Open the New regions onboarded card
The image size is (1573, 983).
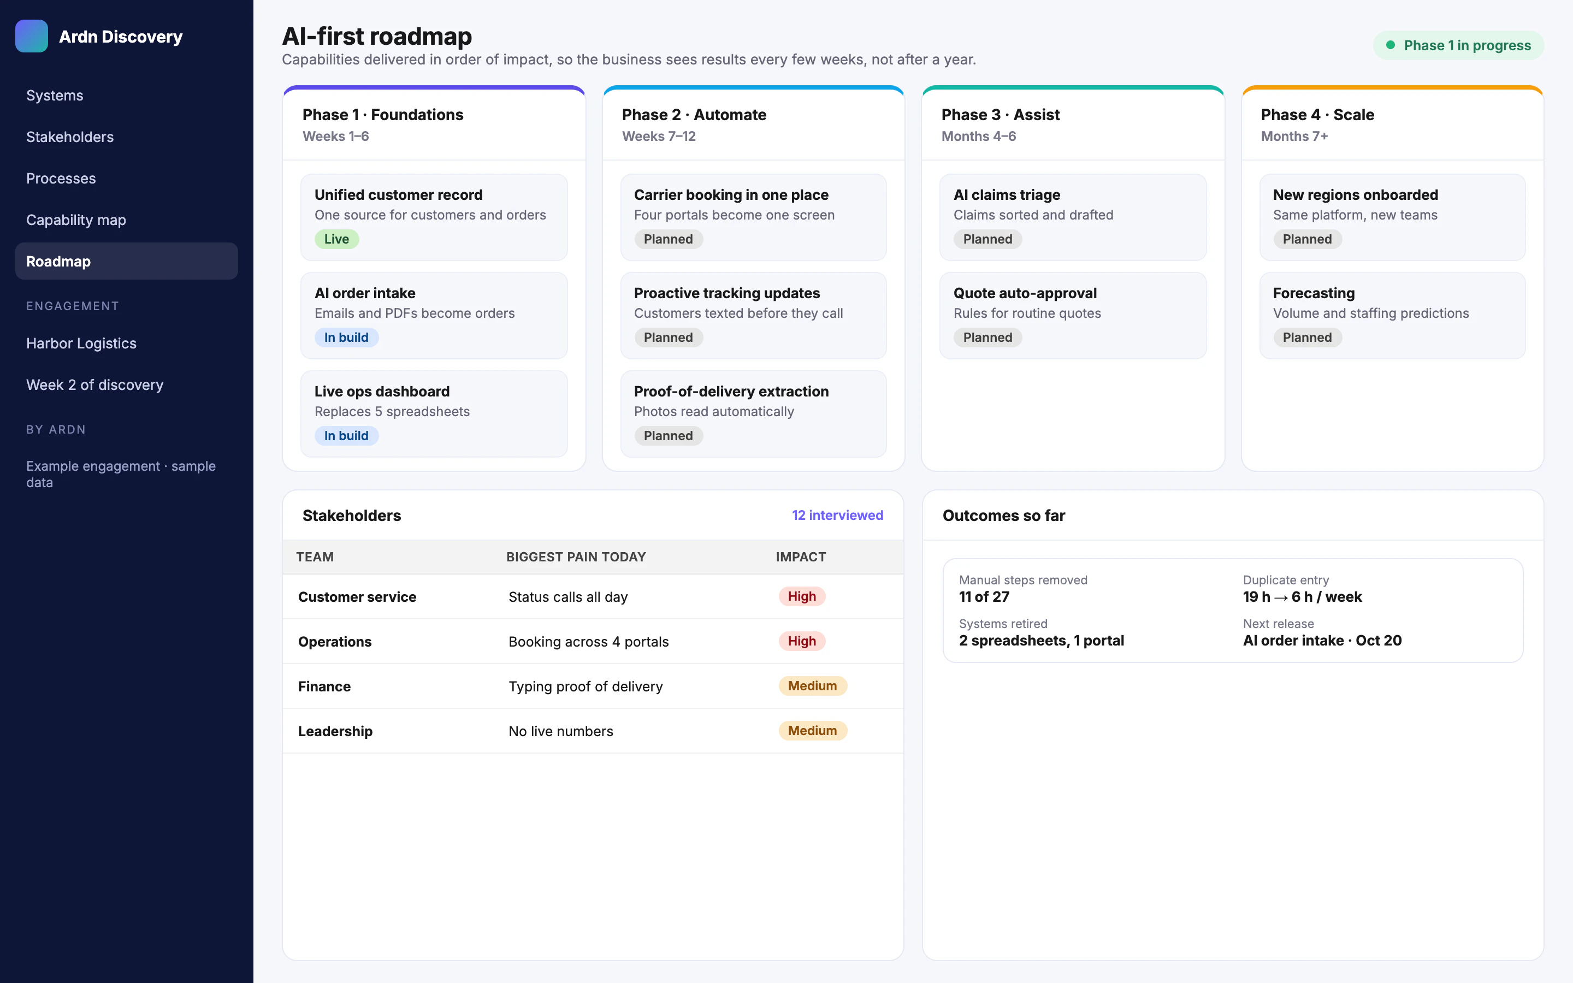(x=1392, y=217)
